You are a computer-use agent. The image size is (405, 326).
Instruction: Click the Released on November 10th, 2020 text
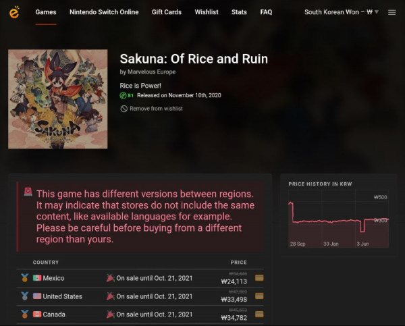tap(179, 95)
